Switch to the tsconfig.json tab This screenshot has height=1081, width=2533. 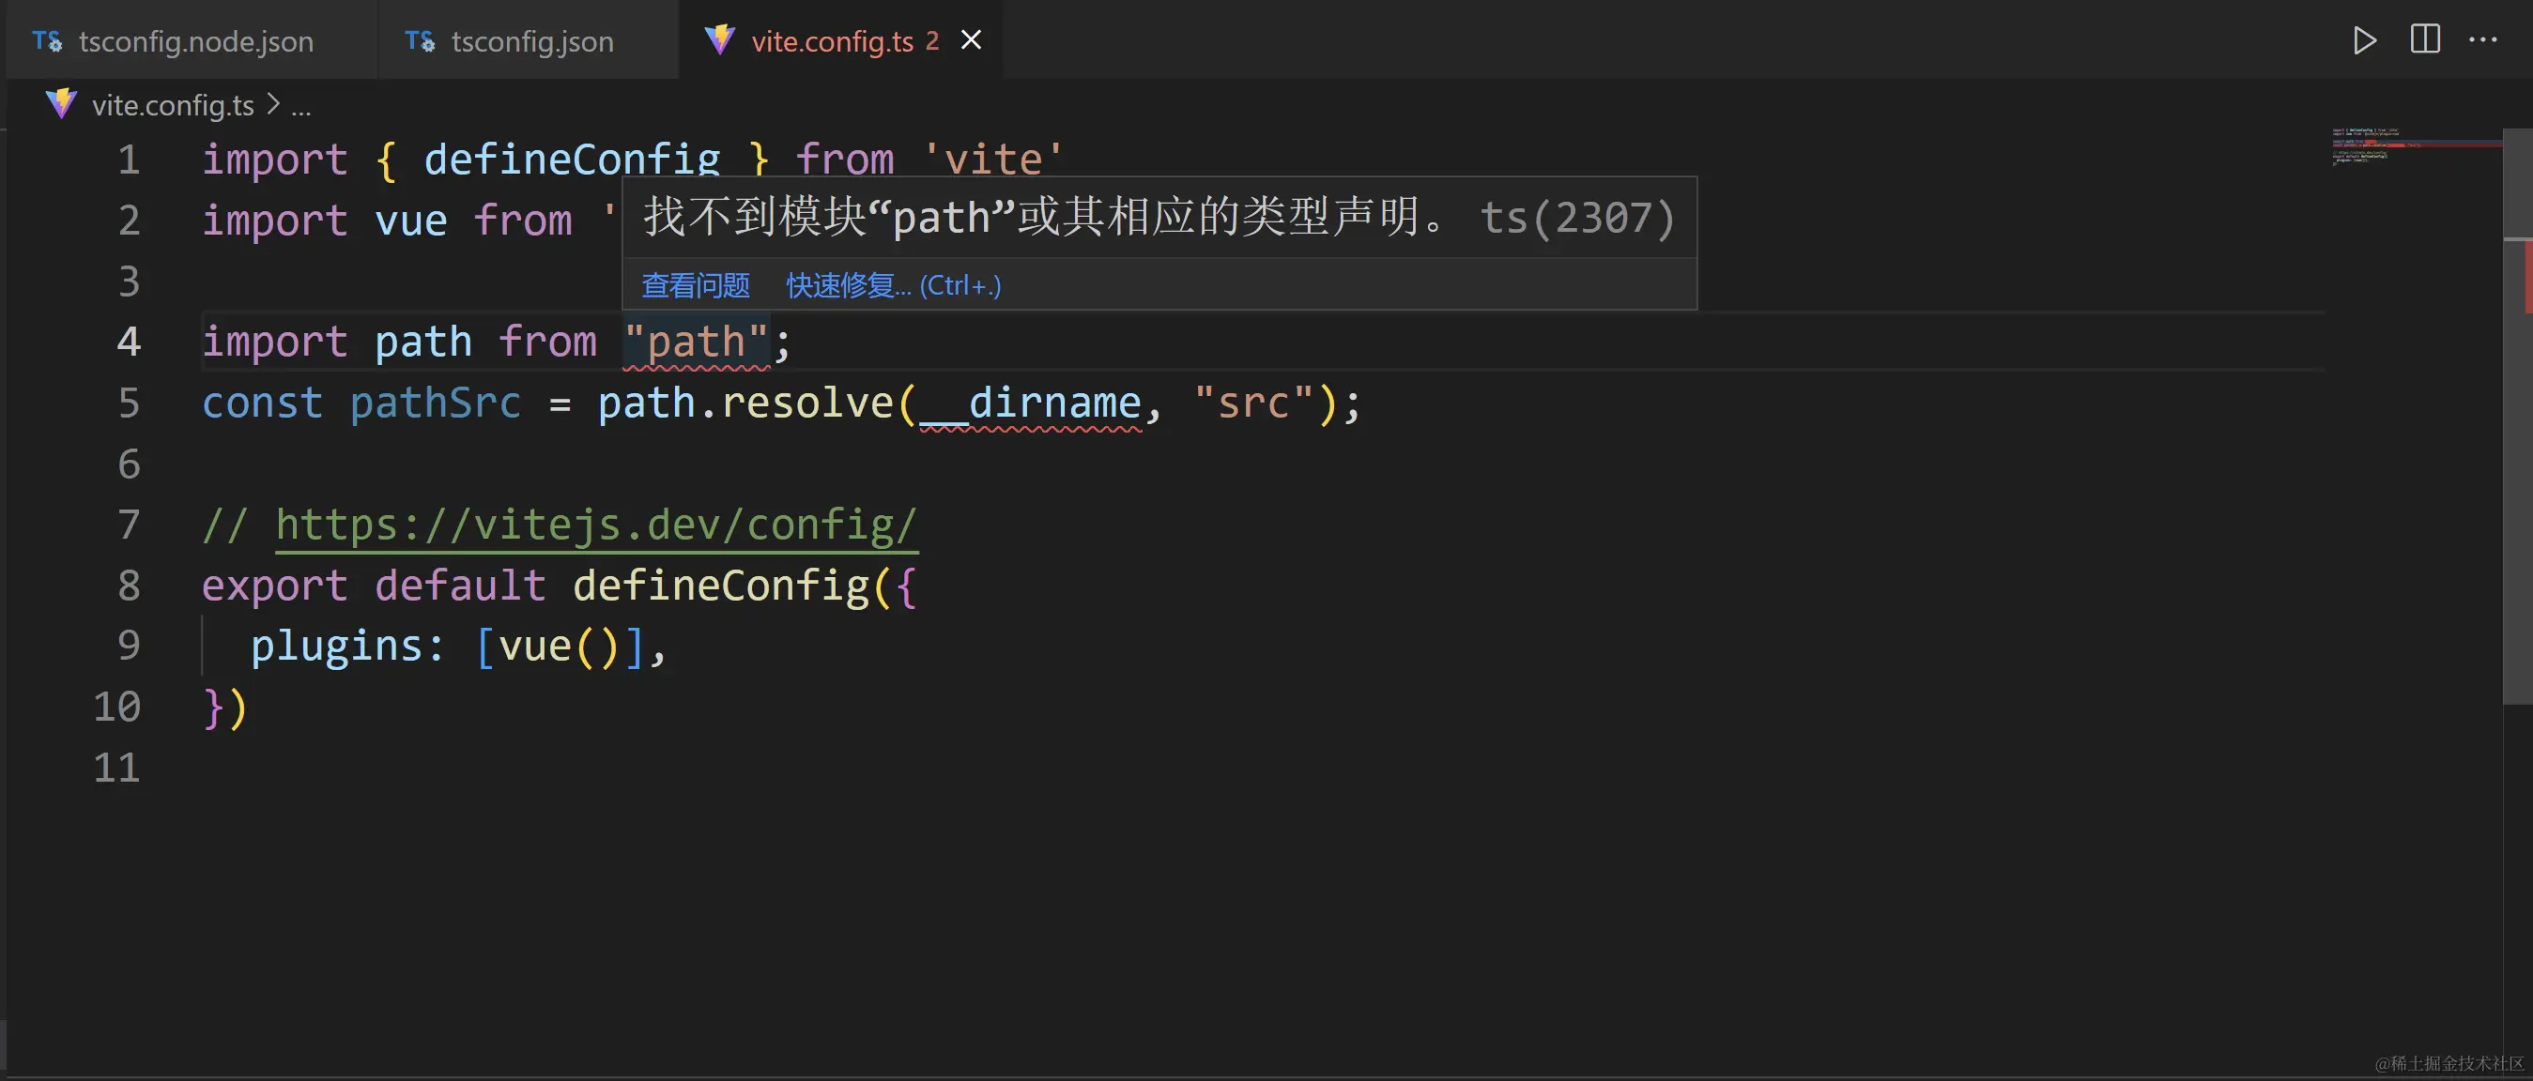532,40
